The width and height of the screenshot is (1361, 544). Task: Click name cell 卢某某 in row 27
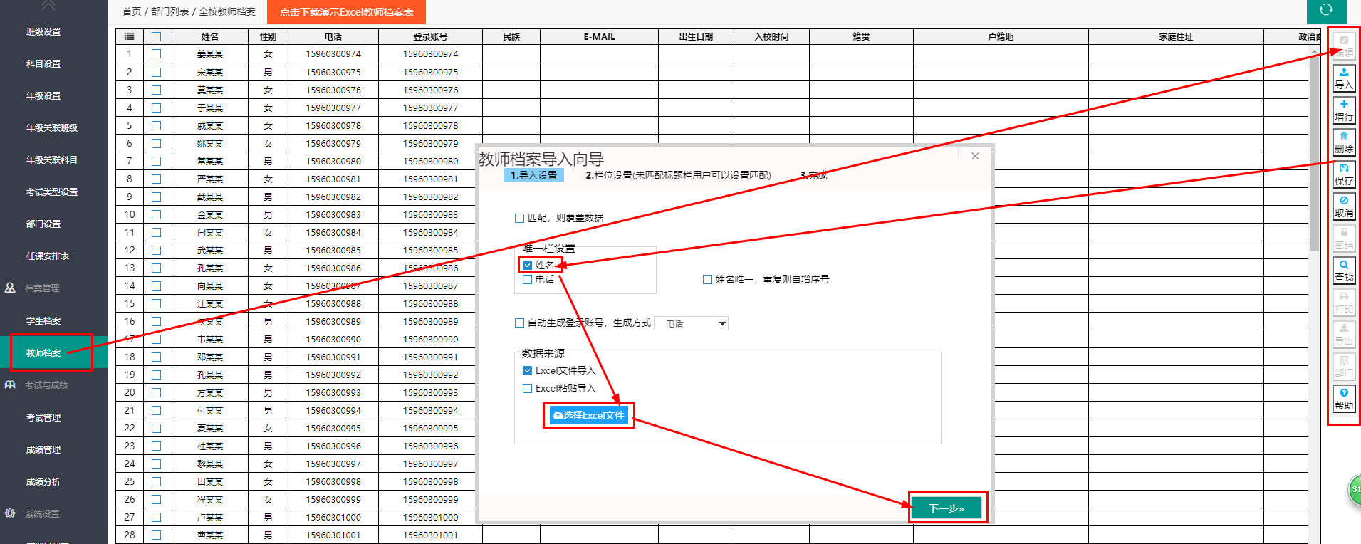click(x=209, y=518)
